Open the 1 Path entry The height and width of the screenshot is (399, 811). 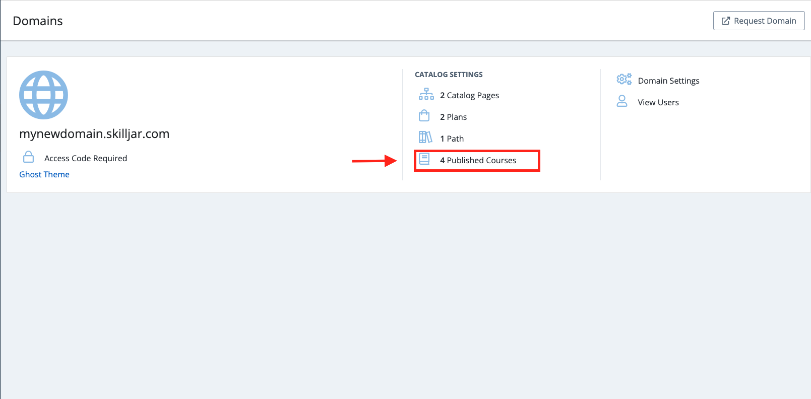click(452, 139)
